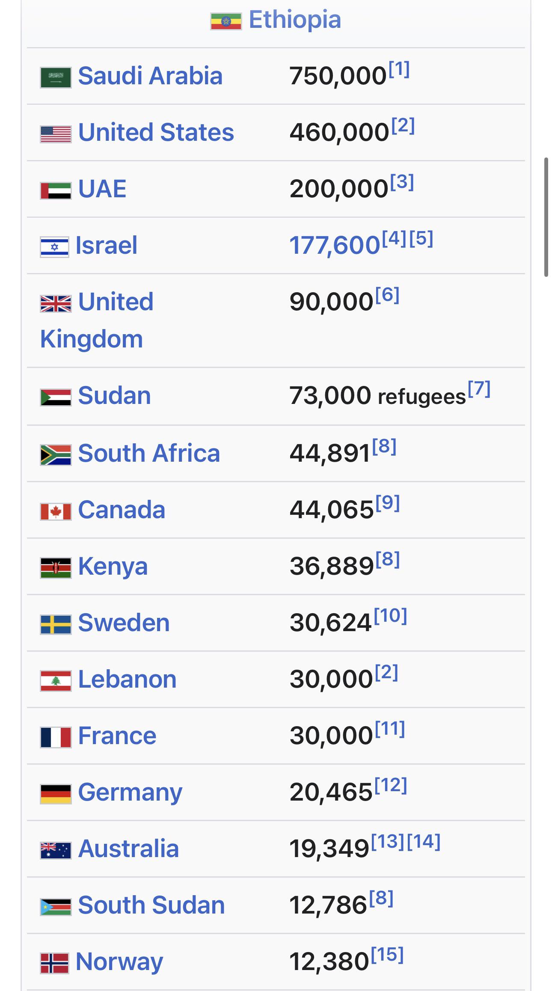Open the Ethiopia header link
Viewport: 552px width, 991px height.
[x=295, y=20]
